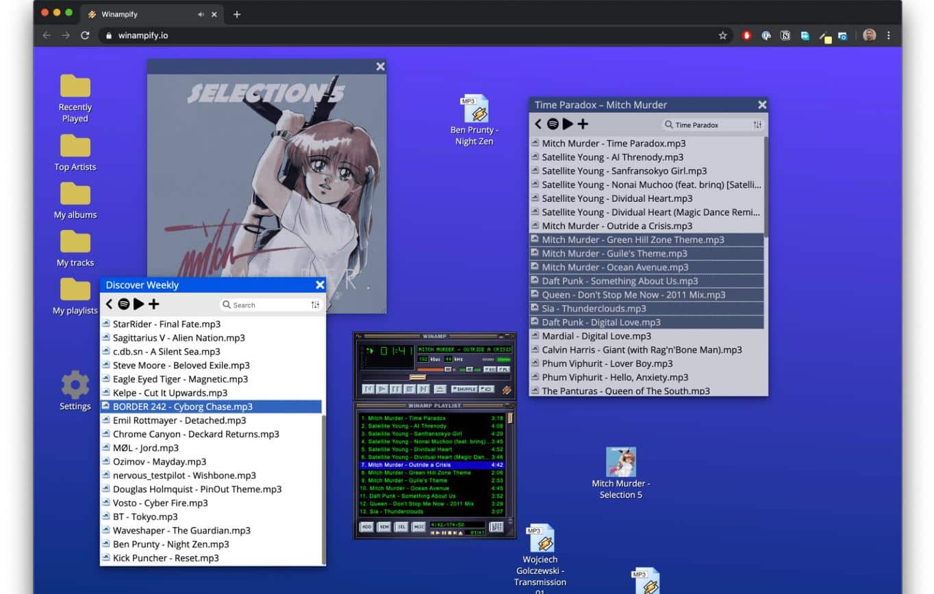
Task: Switch to the Winampify browser tab
Action: (152, 14)
